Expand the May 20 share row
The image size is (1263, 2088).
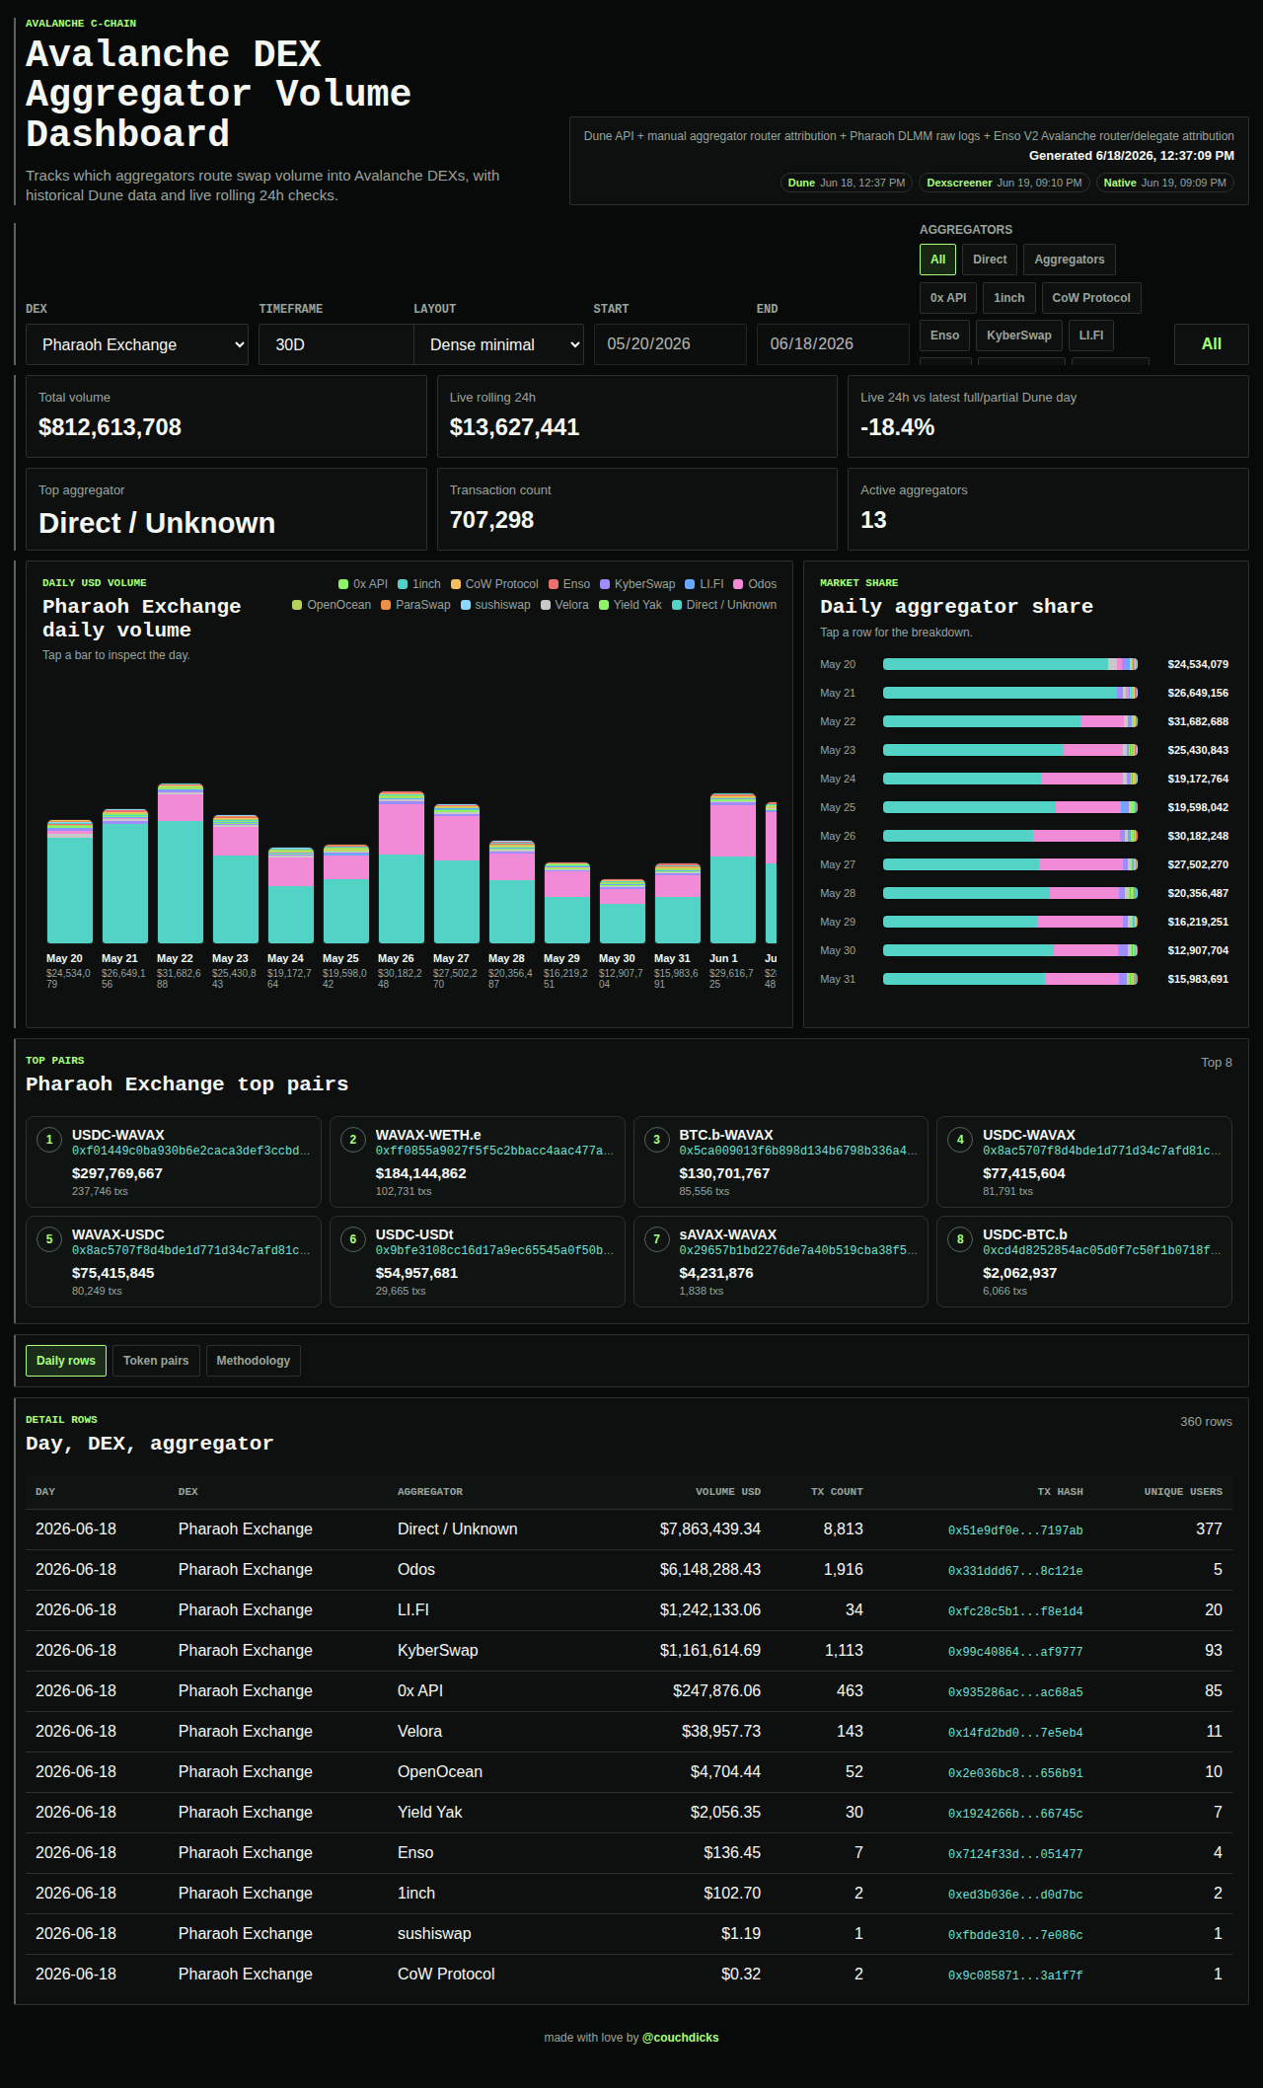point(1024,664)
